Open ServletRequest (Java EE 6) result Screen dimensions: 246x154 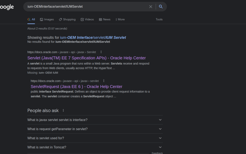pos(76,86)
